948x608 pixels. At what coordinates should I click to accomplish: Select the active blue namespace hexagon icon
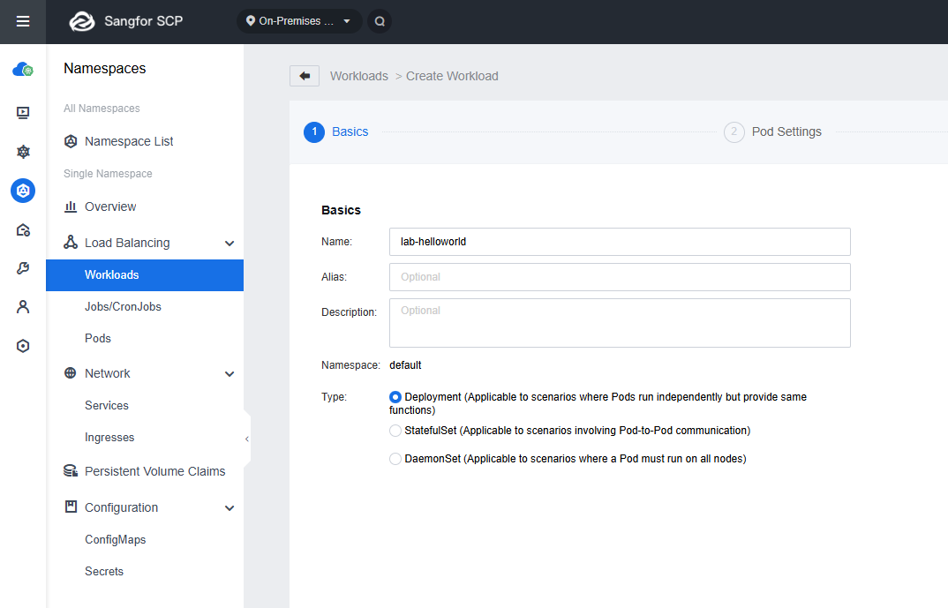click(x=23, y=191)
